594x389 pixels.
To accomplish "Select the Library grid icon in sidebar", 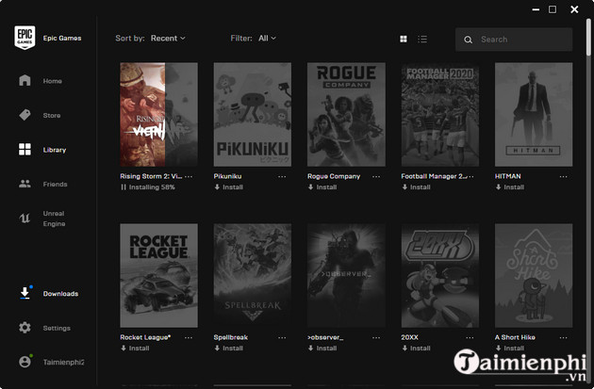I will [x=25, y=149].
